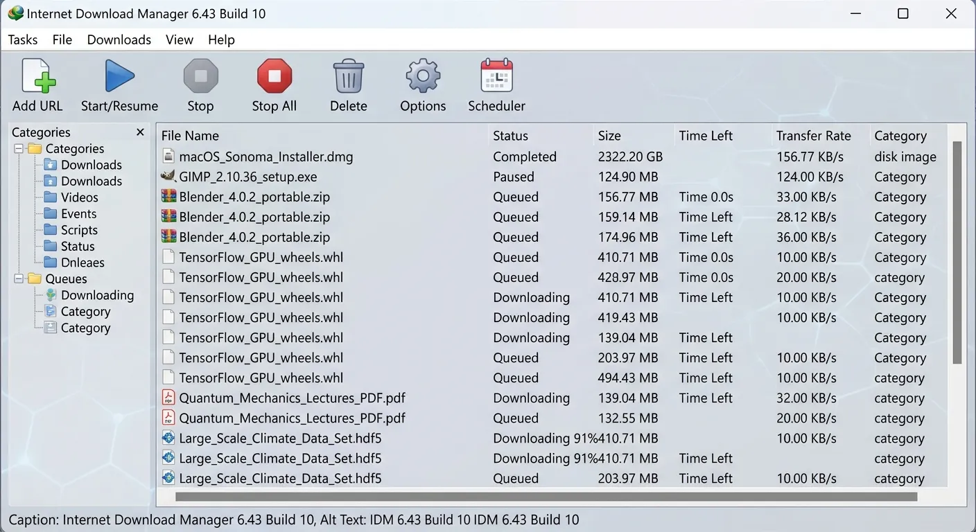
Task: Click the 33.00 KB/s transfer rate cell
Action: click(x=806, y=197)
